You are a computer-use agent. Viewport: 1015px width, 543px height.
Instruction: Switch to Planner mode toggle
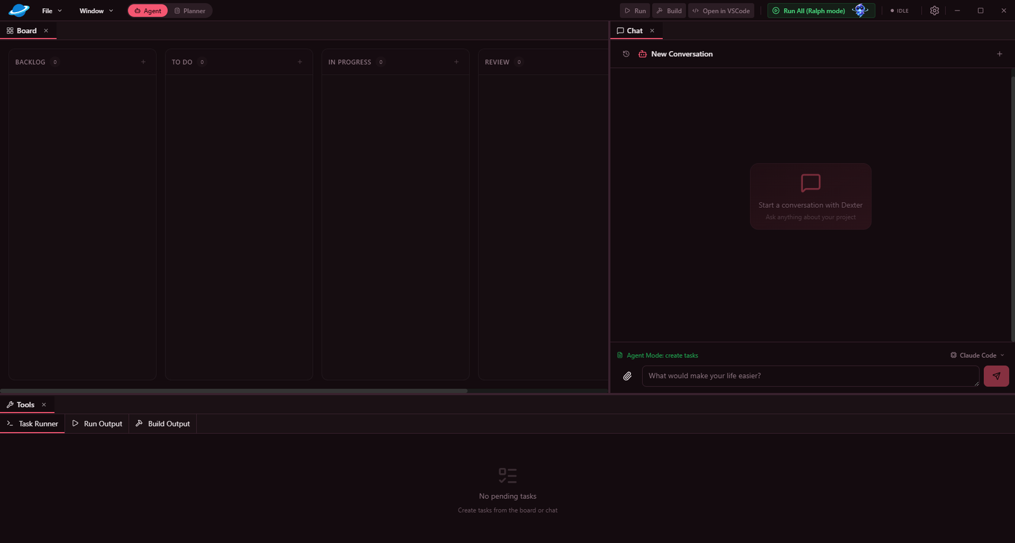click(190, 11)
